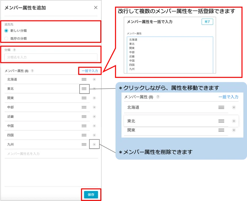This screenshot has width=247, height=201.
Task: Open help icon next to メンバー属性 (8) in the main dialog
Action: coord(32,71)
